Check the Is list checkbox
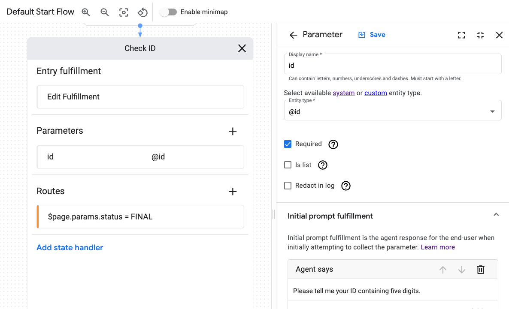Image resolution: width=509 pixels, height=309 pixels. point(288,165)
